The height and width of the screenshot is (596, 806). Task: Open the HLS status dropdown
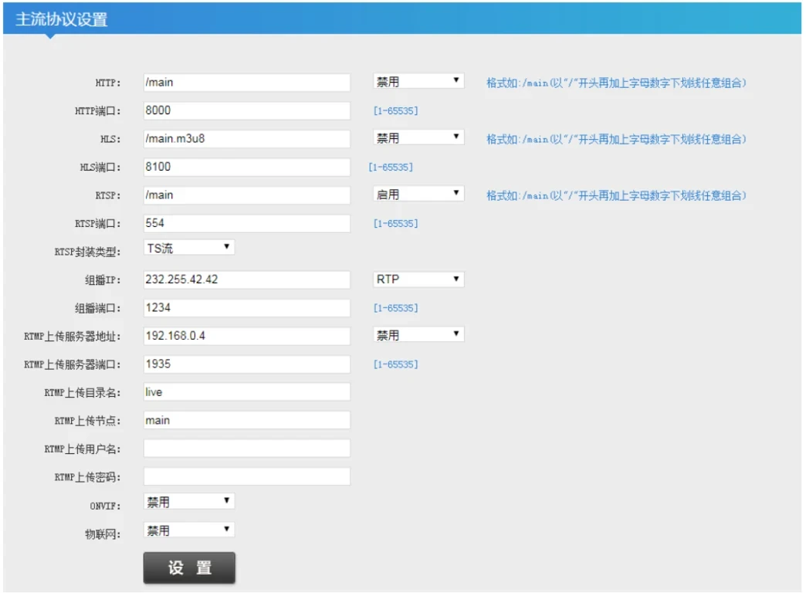point(418,137)
